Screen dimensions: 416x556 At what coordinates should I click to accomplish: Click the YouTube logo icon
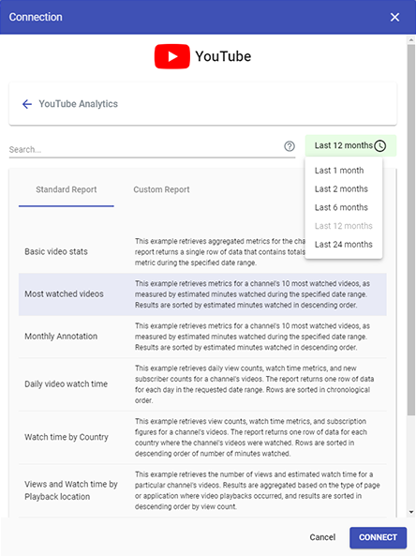(171, 56)
